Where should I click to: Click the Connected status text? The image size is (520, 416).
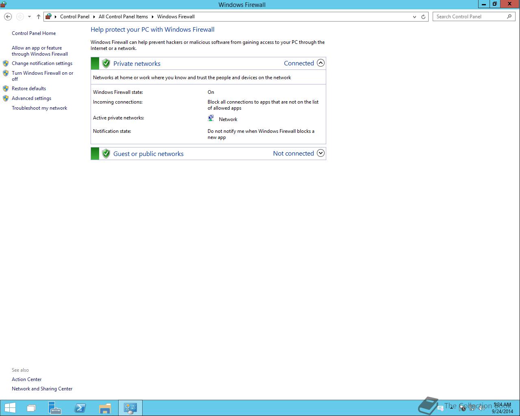click(299, 63)
